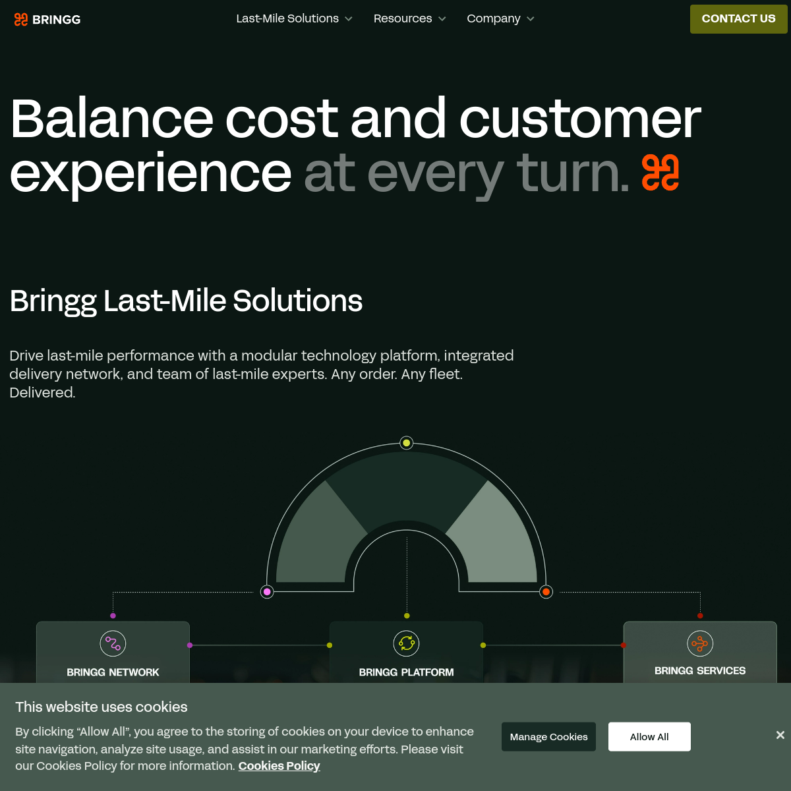Open the BRINGG NETWORK card label
Screen dimensions: 791x791
tap(113, 672)
